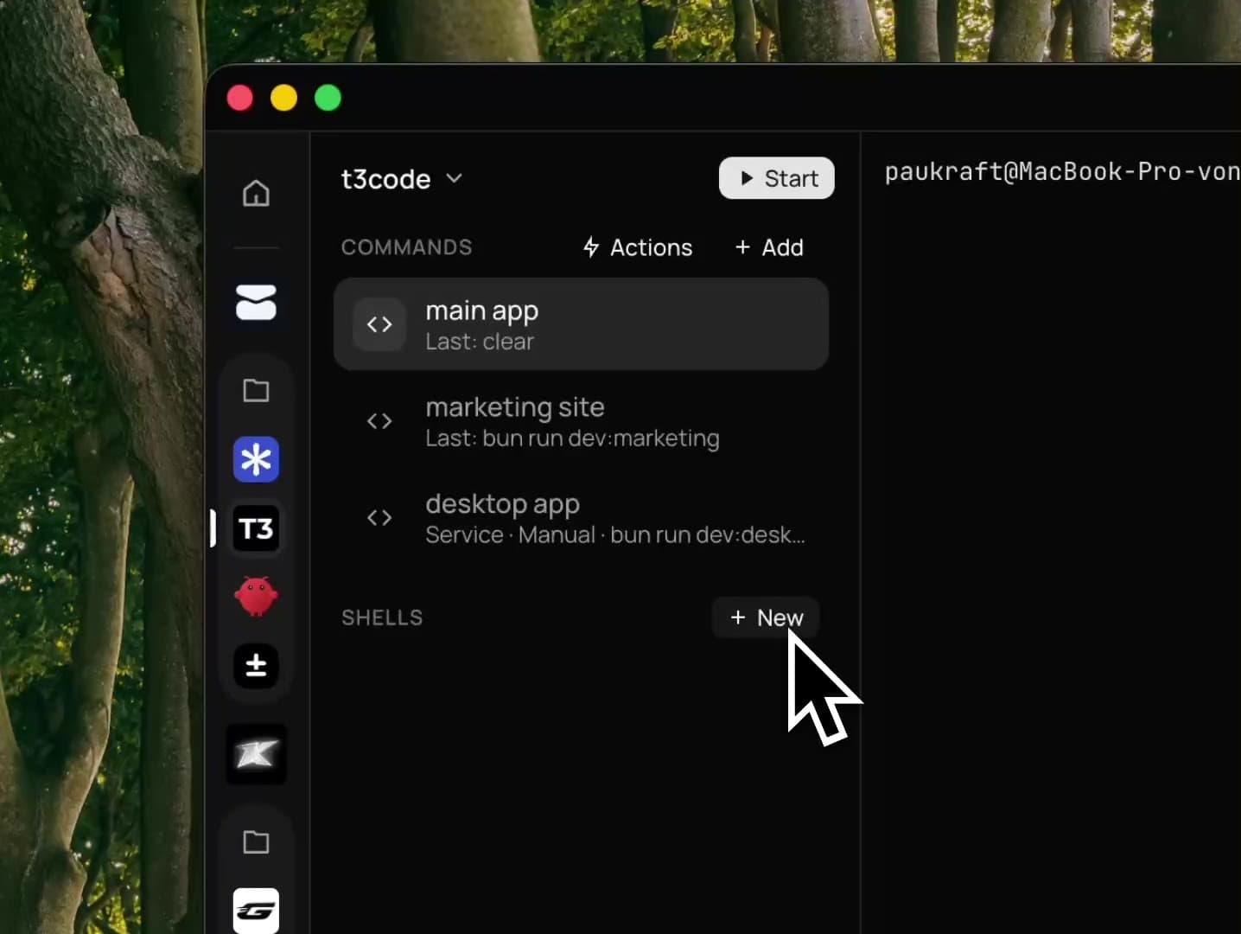
Task: Open the red bug-character project icon
Action: (256, 597)
